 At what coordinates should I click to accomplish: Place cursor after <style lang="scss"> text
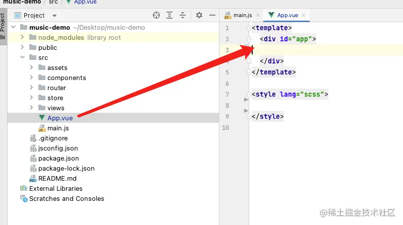click(328, 95)
